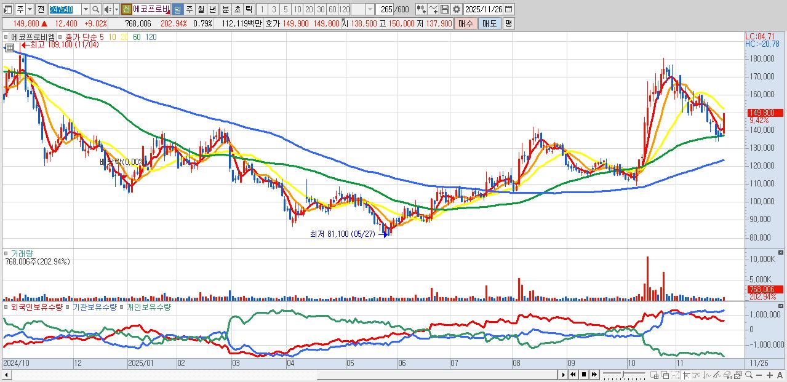Click the chart overlay windows icon bottom bar
787x382 pixels.
[x=665, y=375]
